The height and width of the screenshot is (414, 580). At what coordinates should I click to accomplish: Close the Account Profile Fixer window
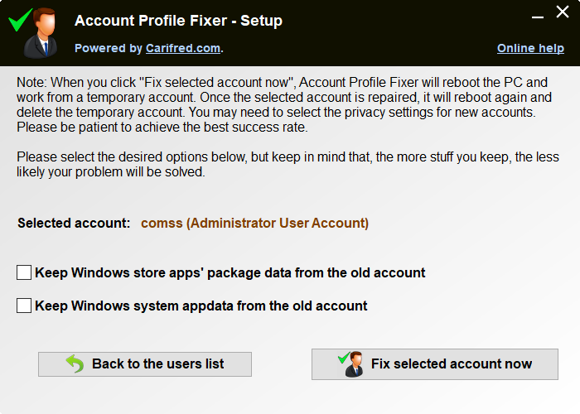pos(561,15)
